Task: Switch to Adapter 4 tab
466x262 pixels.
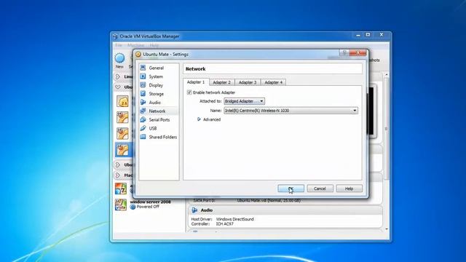Action: 274,82
